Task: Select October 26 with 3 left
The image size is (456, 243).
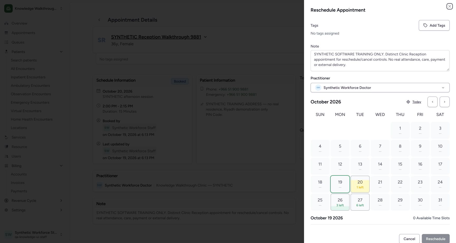Action: pyautogui.click(x=340, y=202)
